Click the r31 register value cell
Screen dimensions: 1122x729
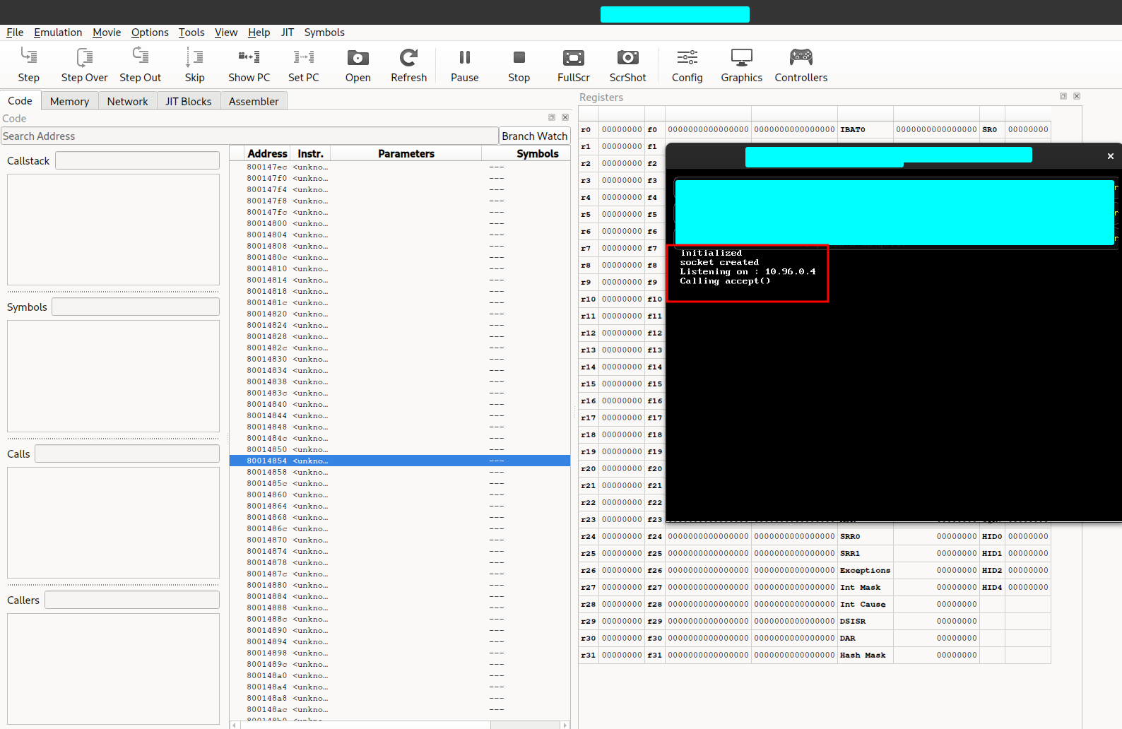point(622,655)
